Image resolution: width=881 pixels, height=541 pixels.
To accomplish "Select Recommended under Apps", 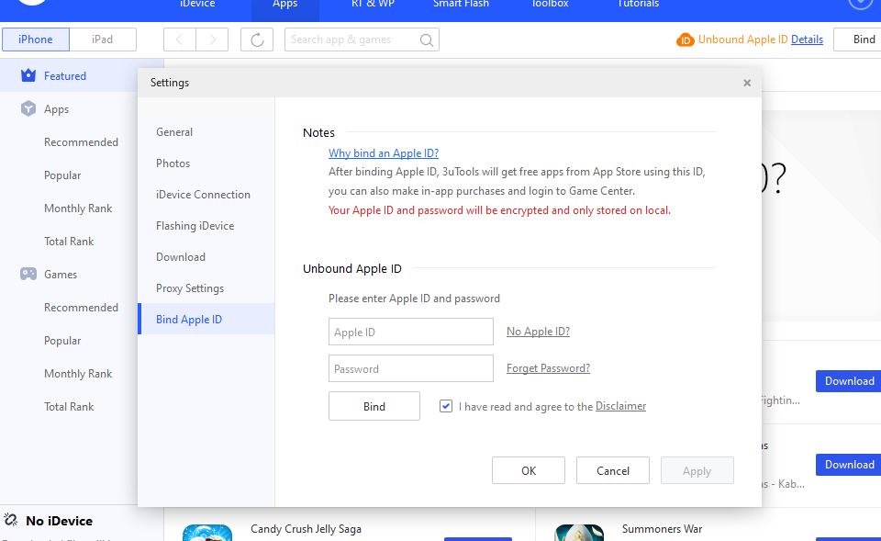I will pyautogui.click(x=81, y=141).
